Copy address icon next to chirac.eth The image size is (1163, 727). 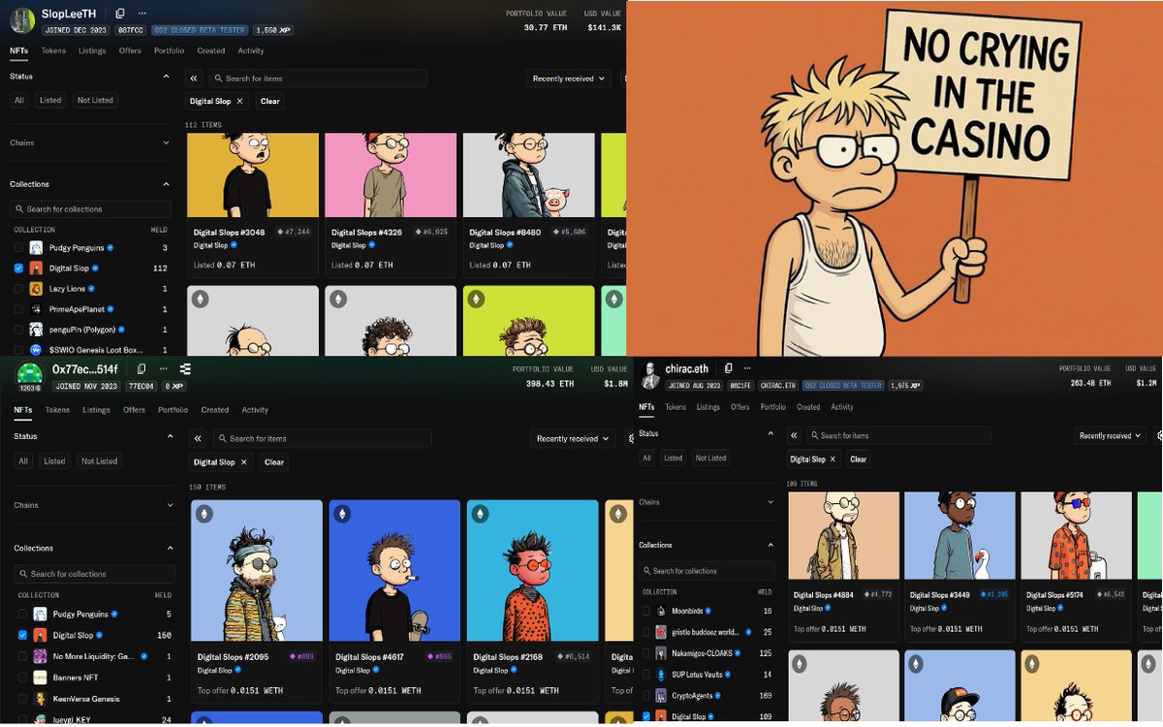[x=729, y=368]
